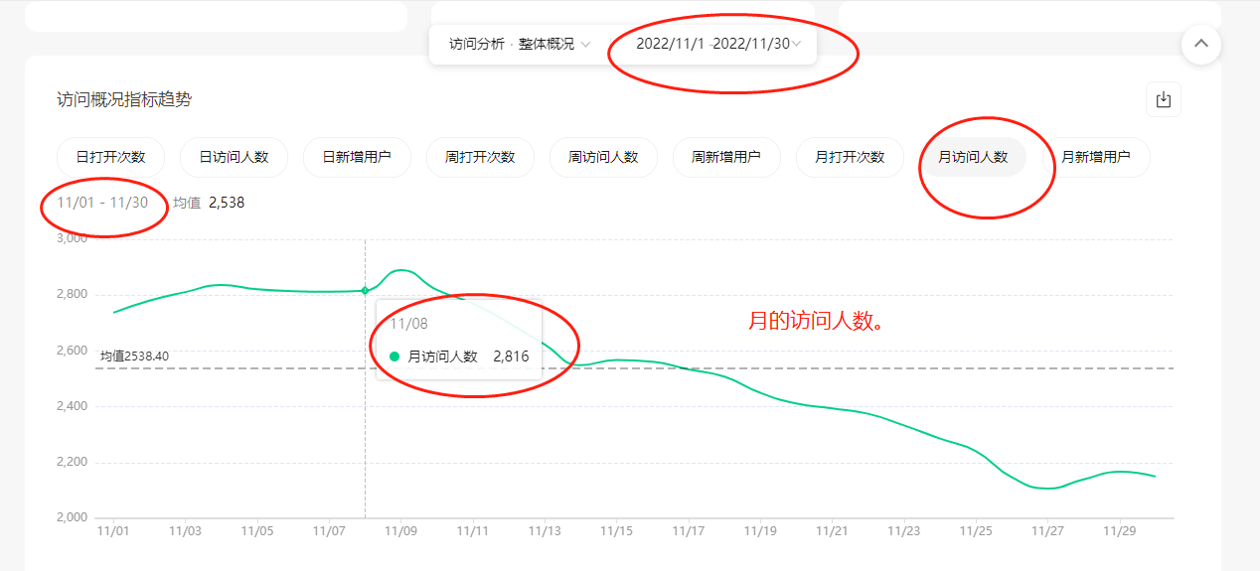The width and height of the screenshot is (1260, 571).
Task: Click the 均值 2,538 summary value
Action: [209, 203]
